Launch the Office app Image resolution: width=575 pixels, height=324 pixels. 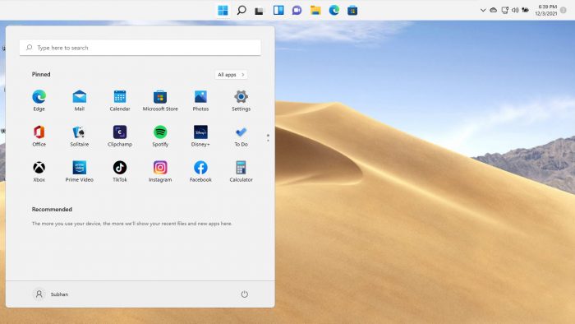point(39,136)
